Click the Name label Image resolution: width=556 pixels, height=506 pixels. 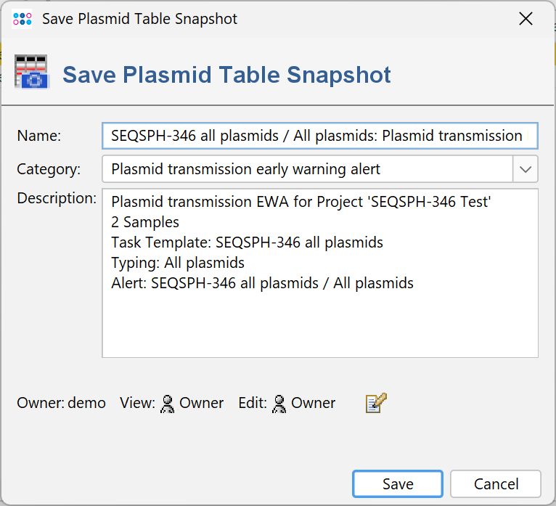(39, 136)
